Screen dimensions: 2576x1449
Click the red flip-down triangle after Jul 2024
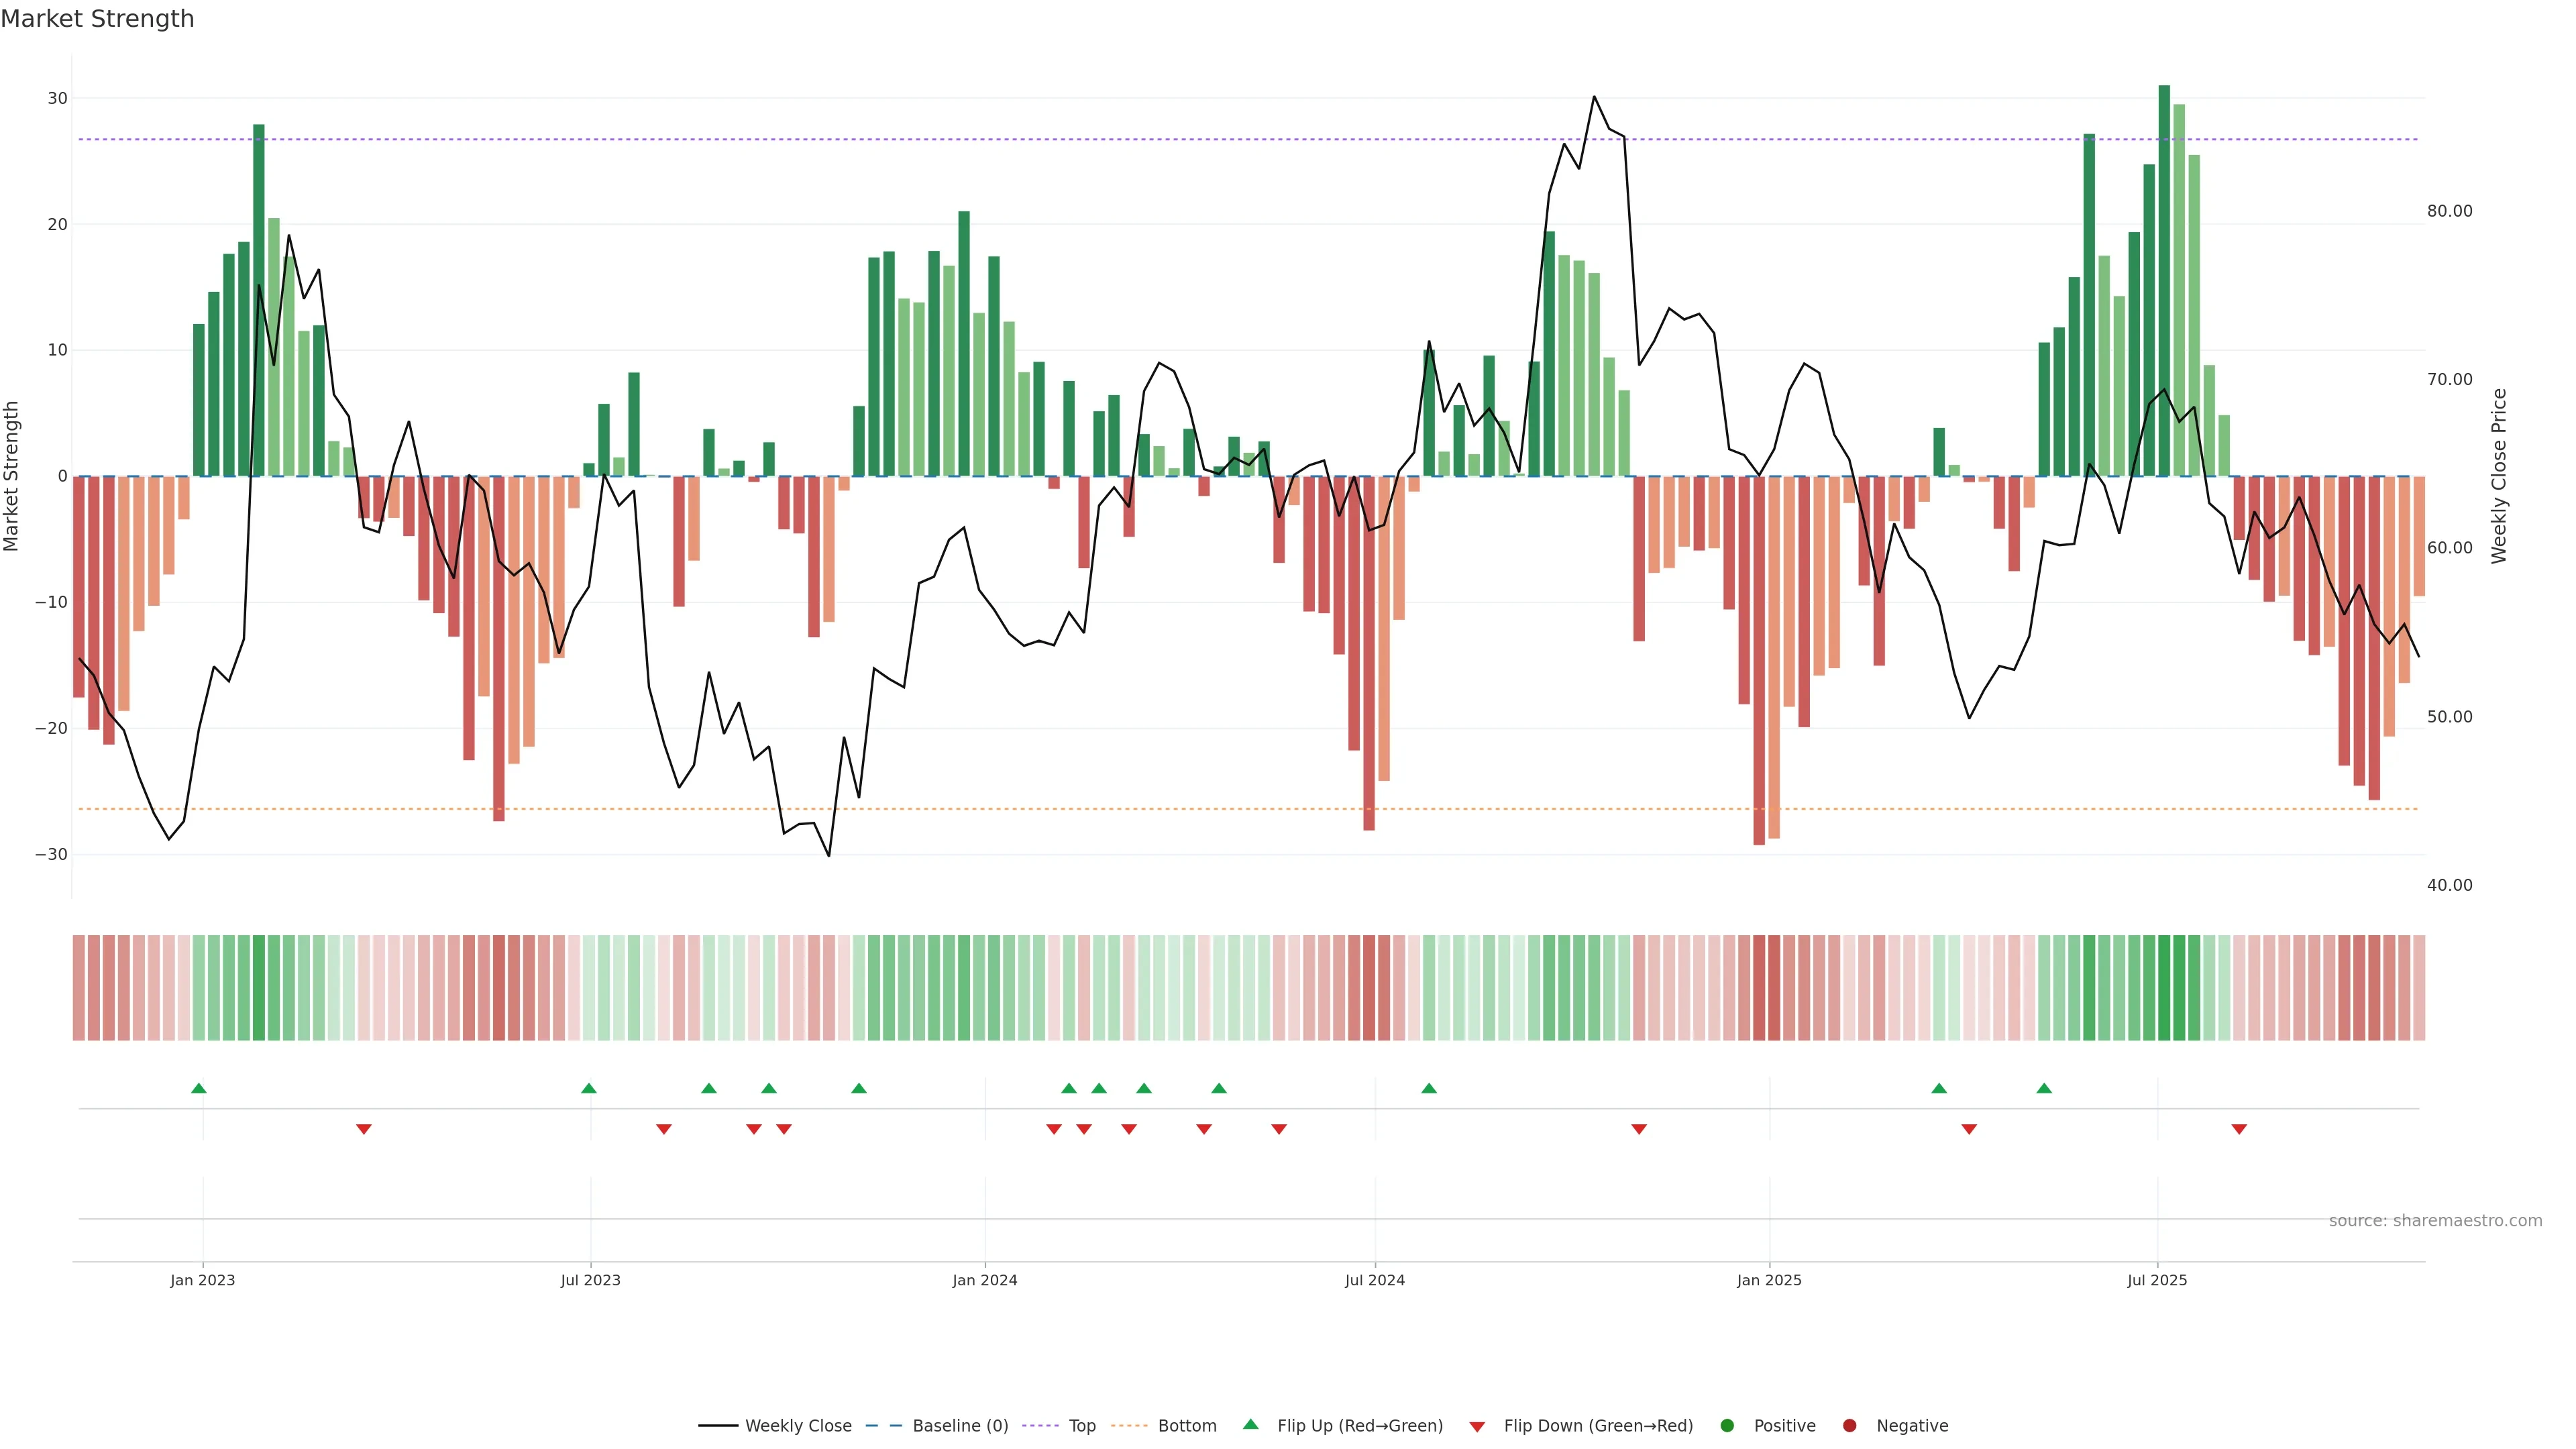[1639, 1129]
